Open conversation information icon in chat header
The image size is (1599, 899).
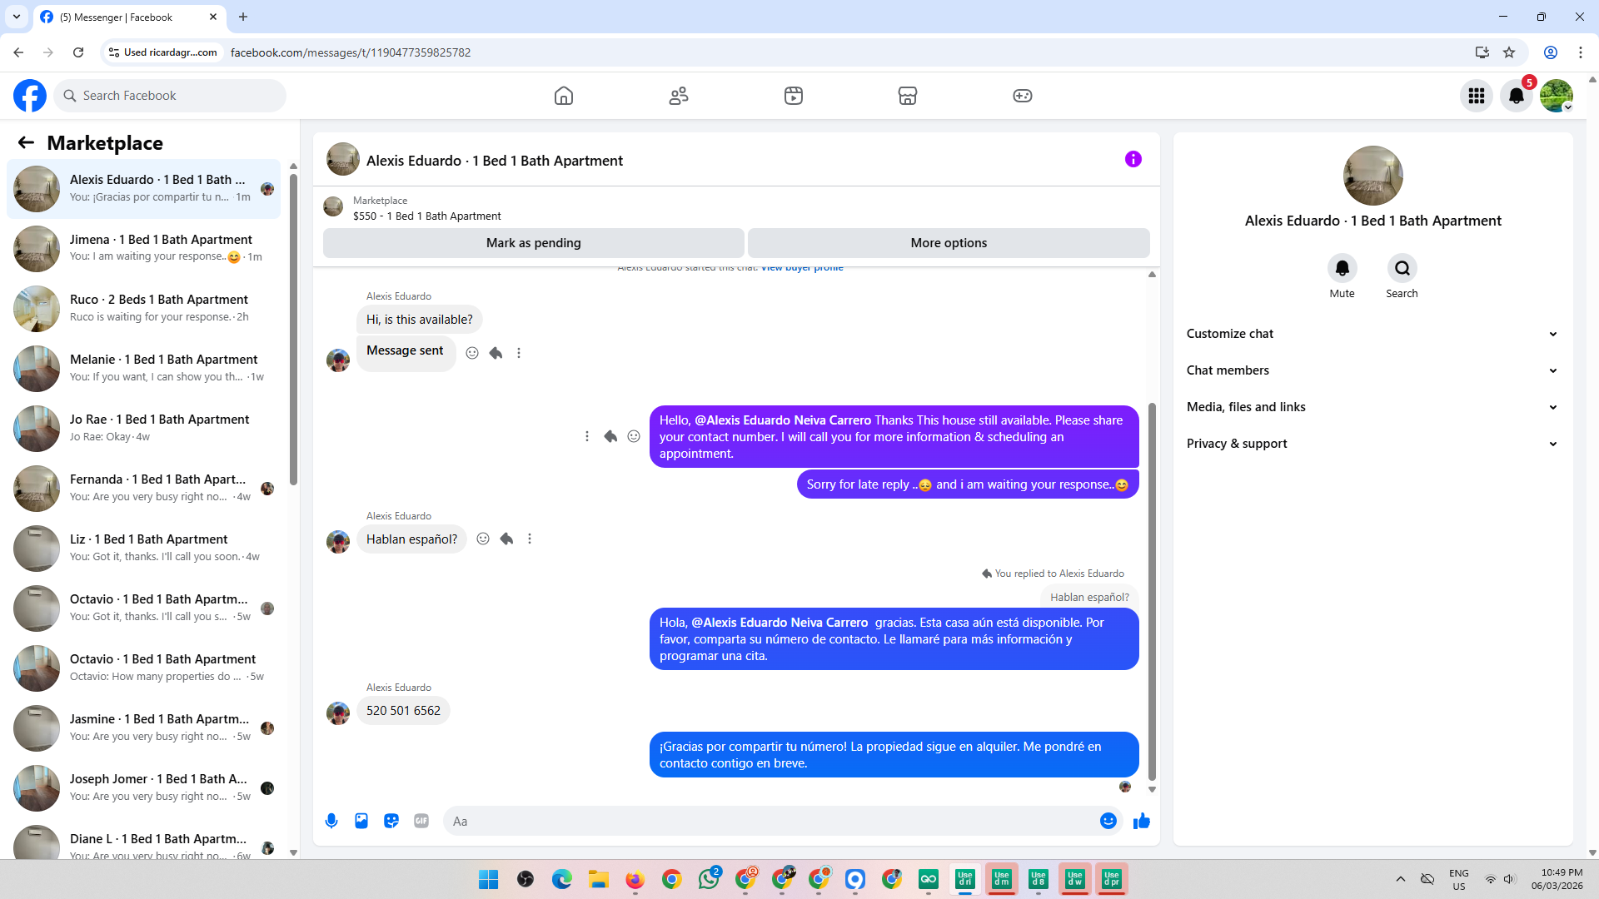(x=1133, y=159)
